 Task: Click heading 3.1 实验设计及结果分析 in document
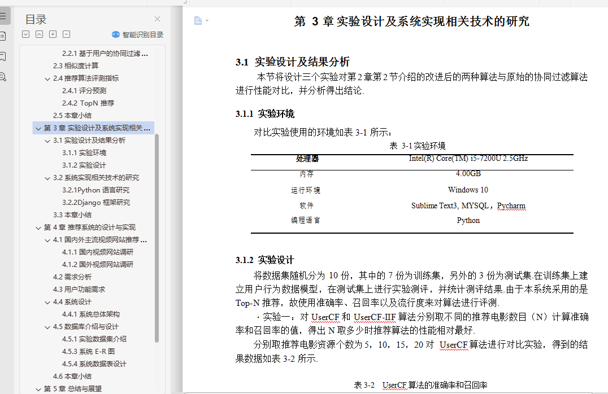point(293,62)
